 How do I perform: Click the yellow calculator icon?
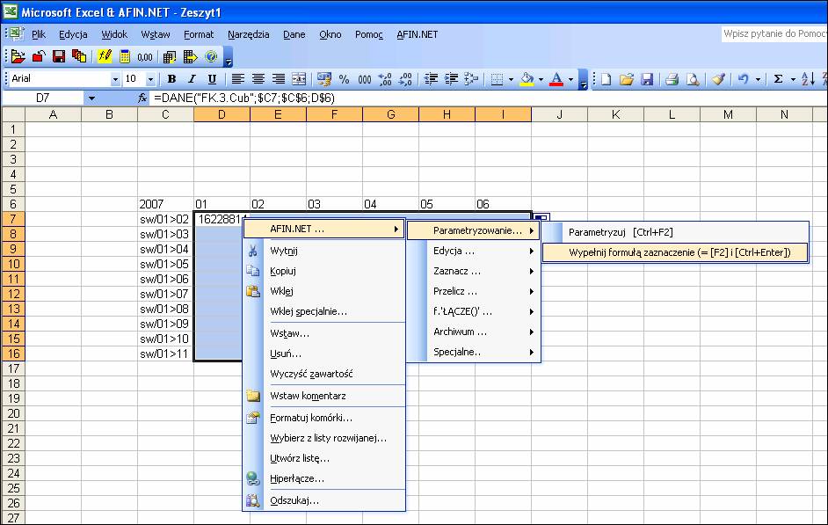click(125, 56)
